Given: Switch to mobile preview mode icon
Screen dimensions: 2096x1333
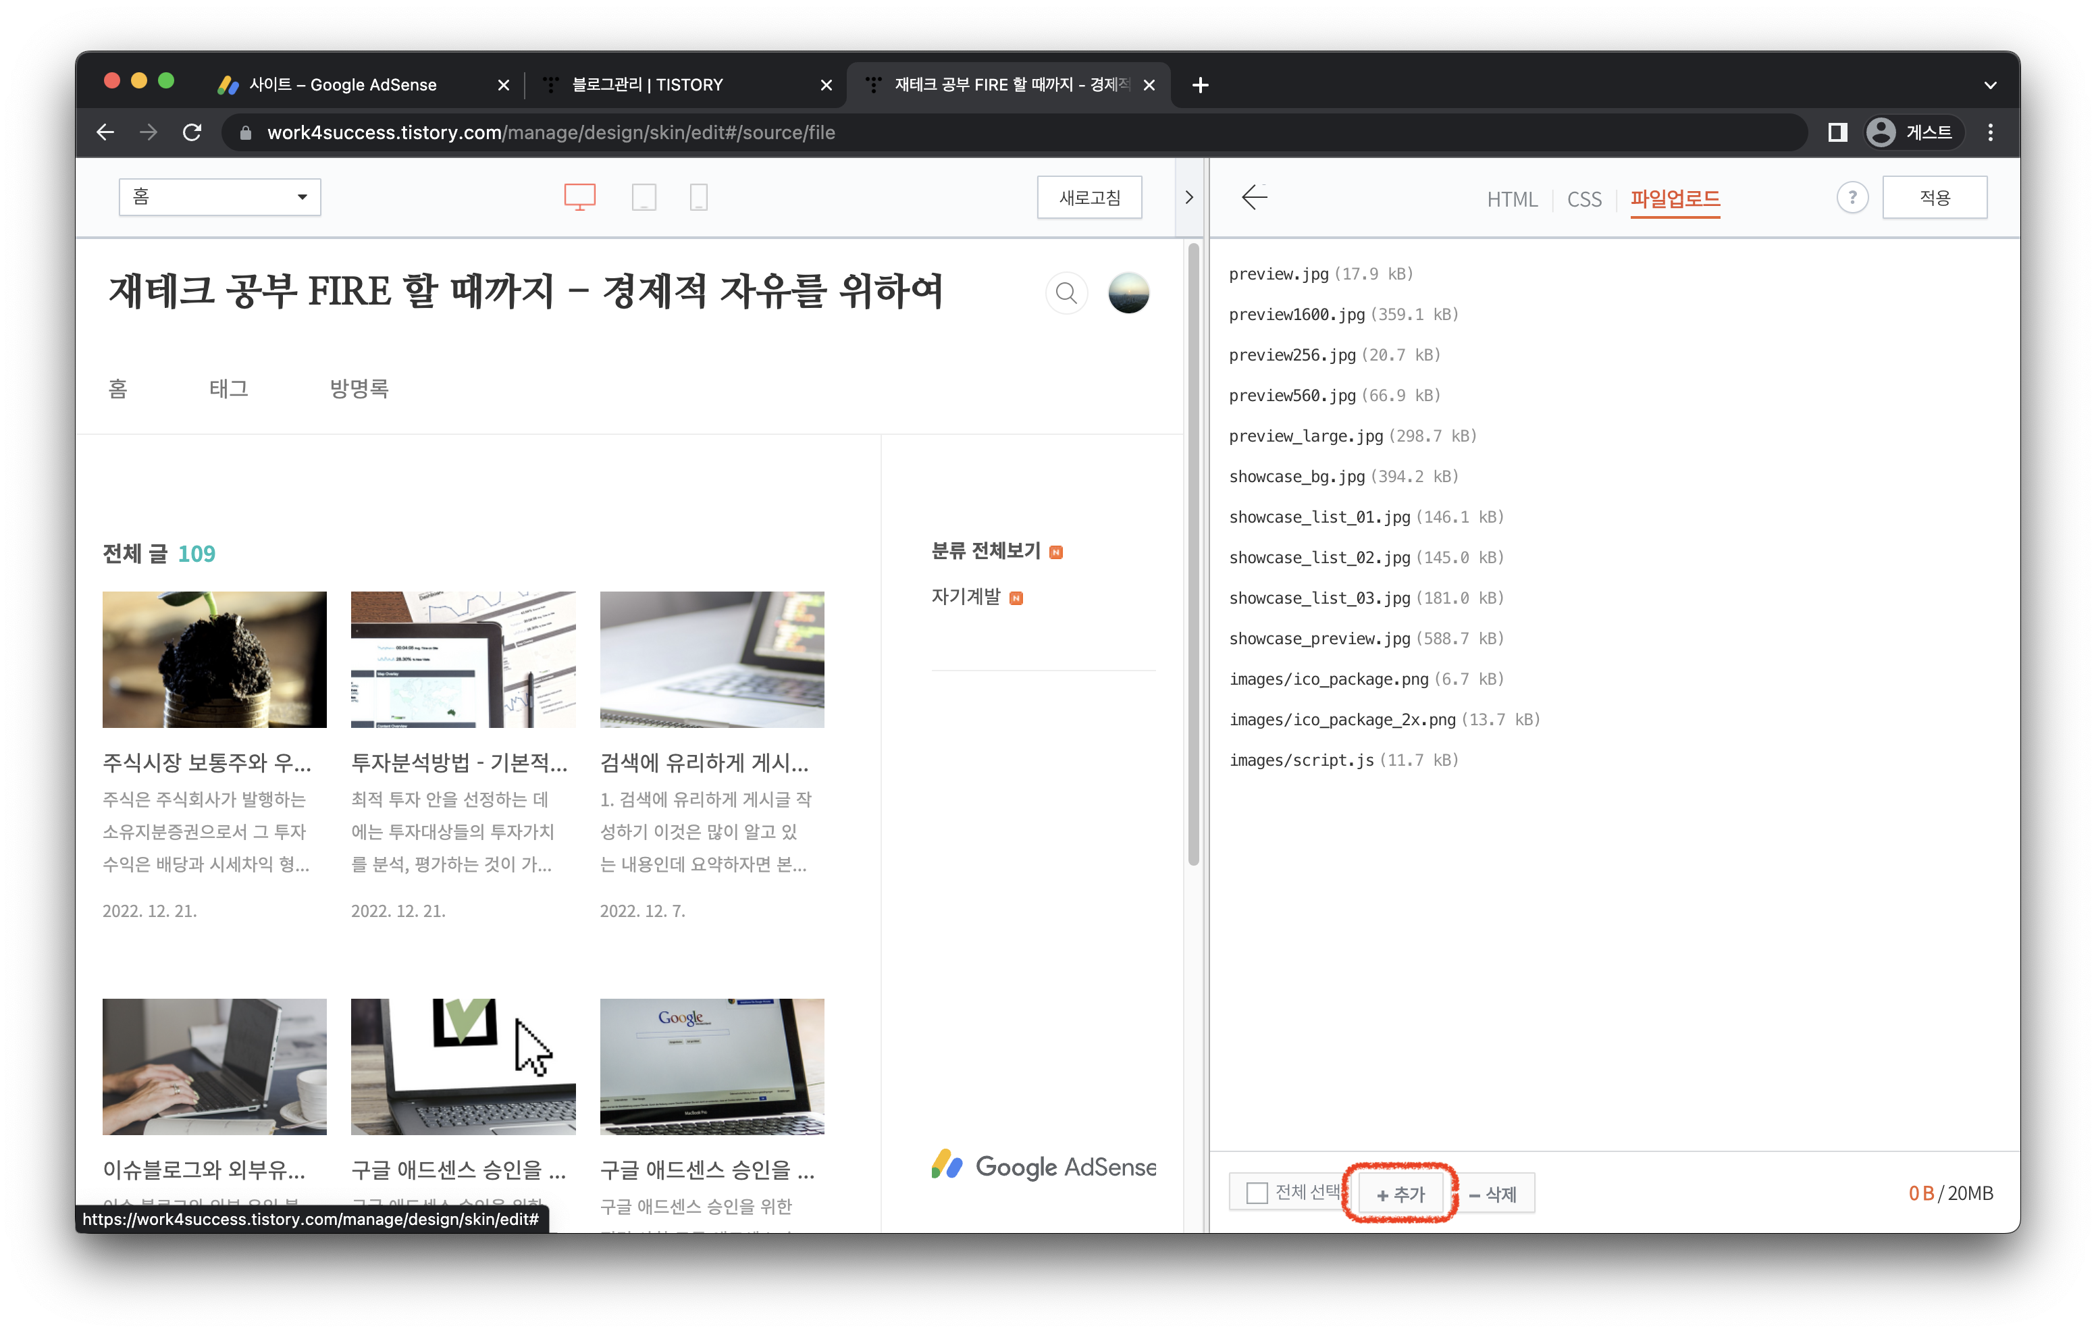Looking at the screenshot, I should point(699,197).
